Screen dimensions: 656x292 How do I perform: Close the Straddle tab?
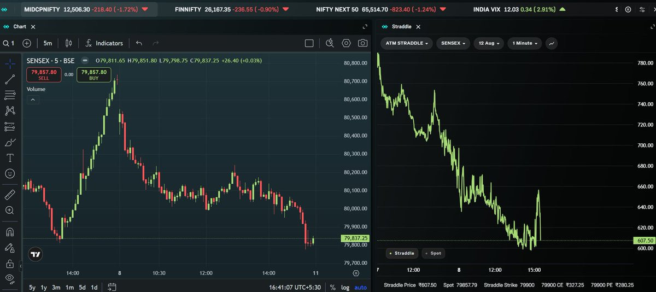(x=418, y=27)
